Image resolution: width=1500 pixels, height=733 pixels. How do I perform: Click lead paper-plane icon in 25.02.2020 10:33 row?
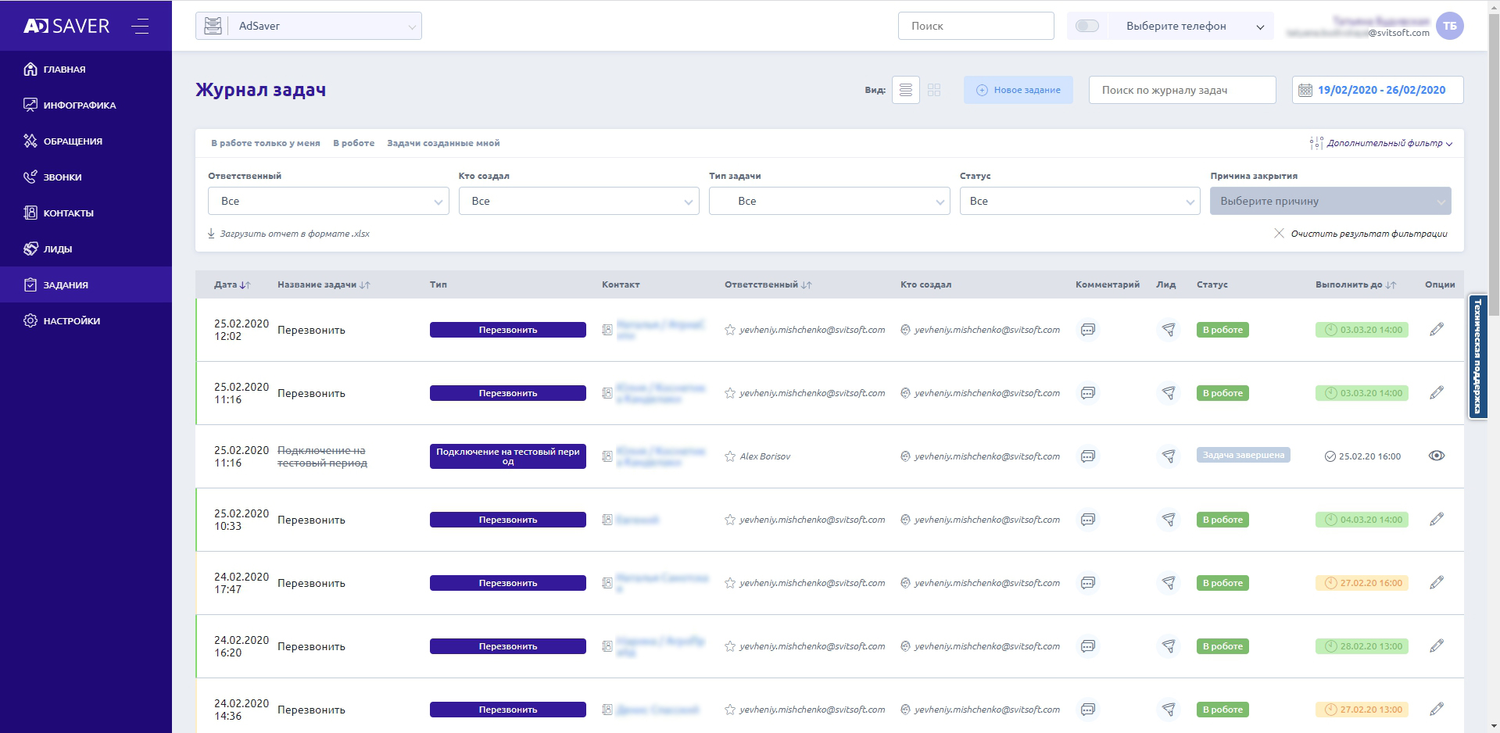[1169, 520]
